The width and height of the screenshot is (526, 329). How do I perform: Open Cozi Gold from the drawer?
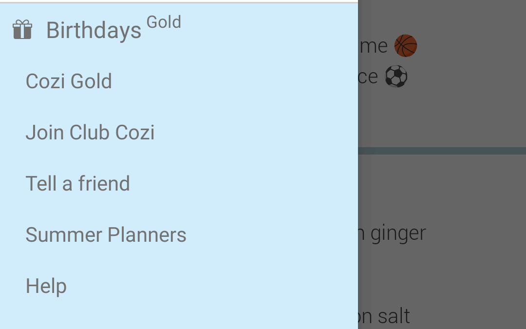[x=179, y=81]
